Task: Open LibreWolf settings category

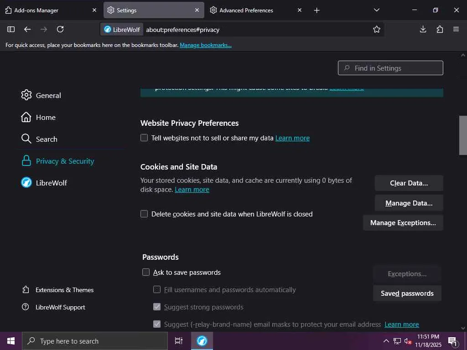Action: 44,183
